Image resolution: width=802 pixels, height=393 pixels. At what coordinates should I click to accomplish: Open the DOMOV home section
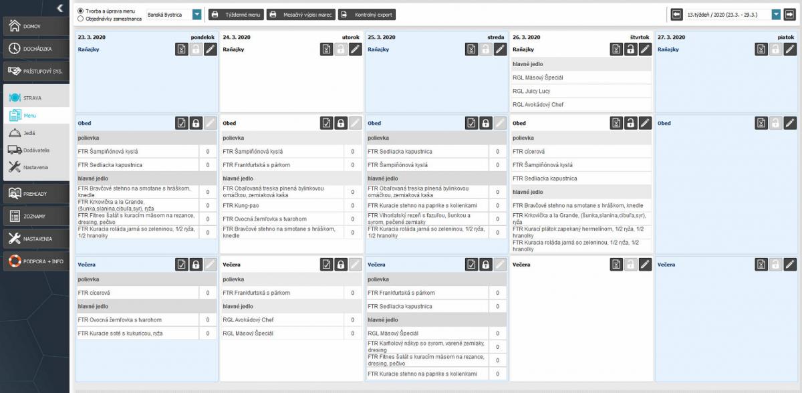(x=35, y=26)
